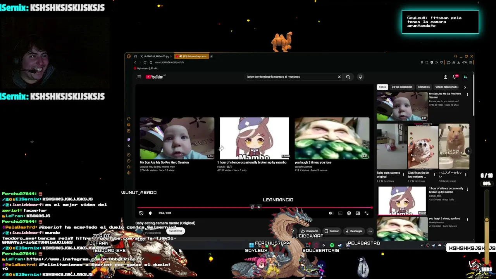496x279 pixels.
Task: Open sidebar '1 hour of silence' video title
Action: tap(446, 190)
